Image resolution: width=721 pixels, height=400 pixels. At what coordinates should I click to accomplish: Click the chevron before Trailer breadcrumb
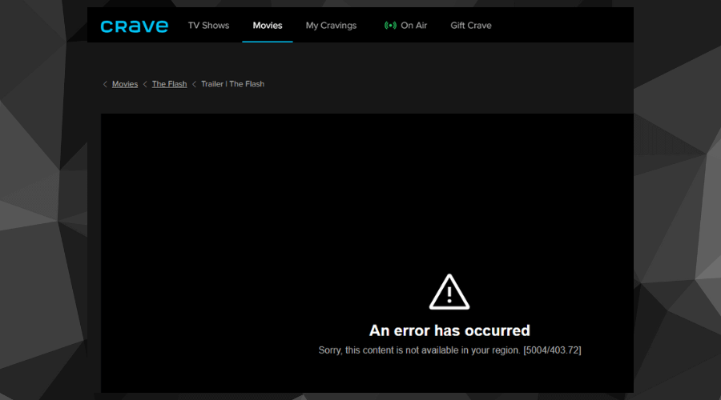[194, 84]
